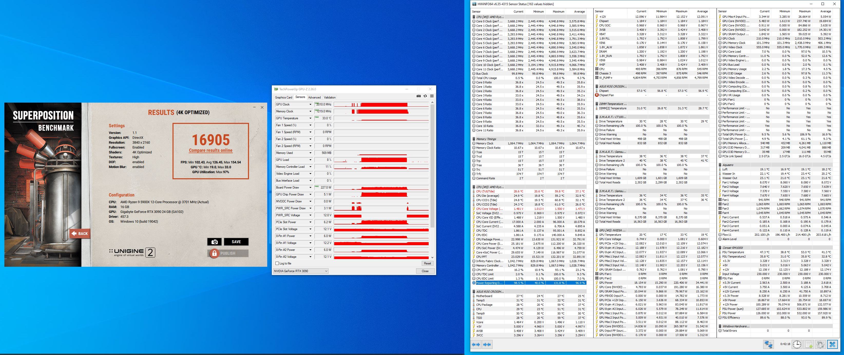Click the lightning icon of +12V row in HWiNFO

[x=597, y=16]
